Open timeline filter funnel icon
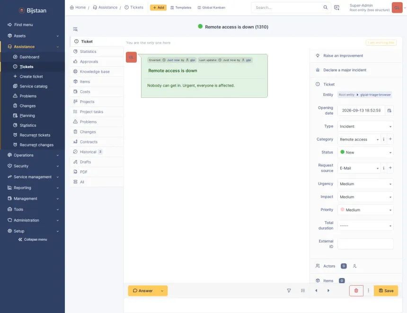This screenshot has height=313, width=407. pyautogui.click(x=289, y=291)
